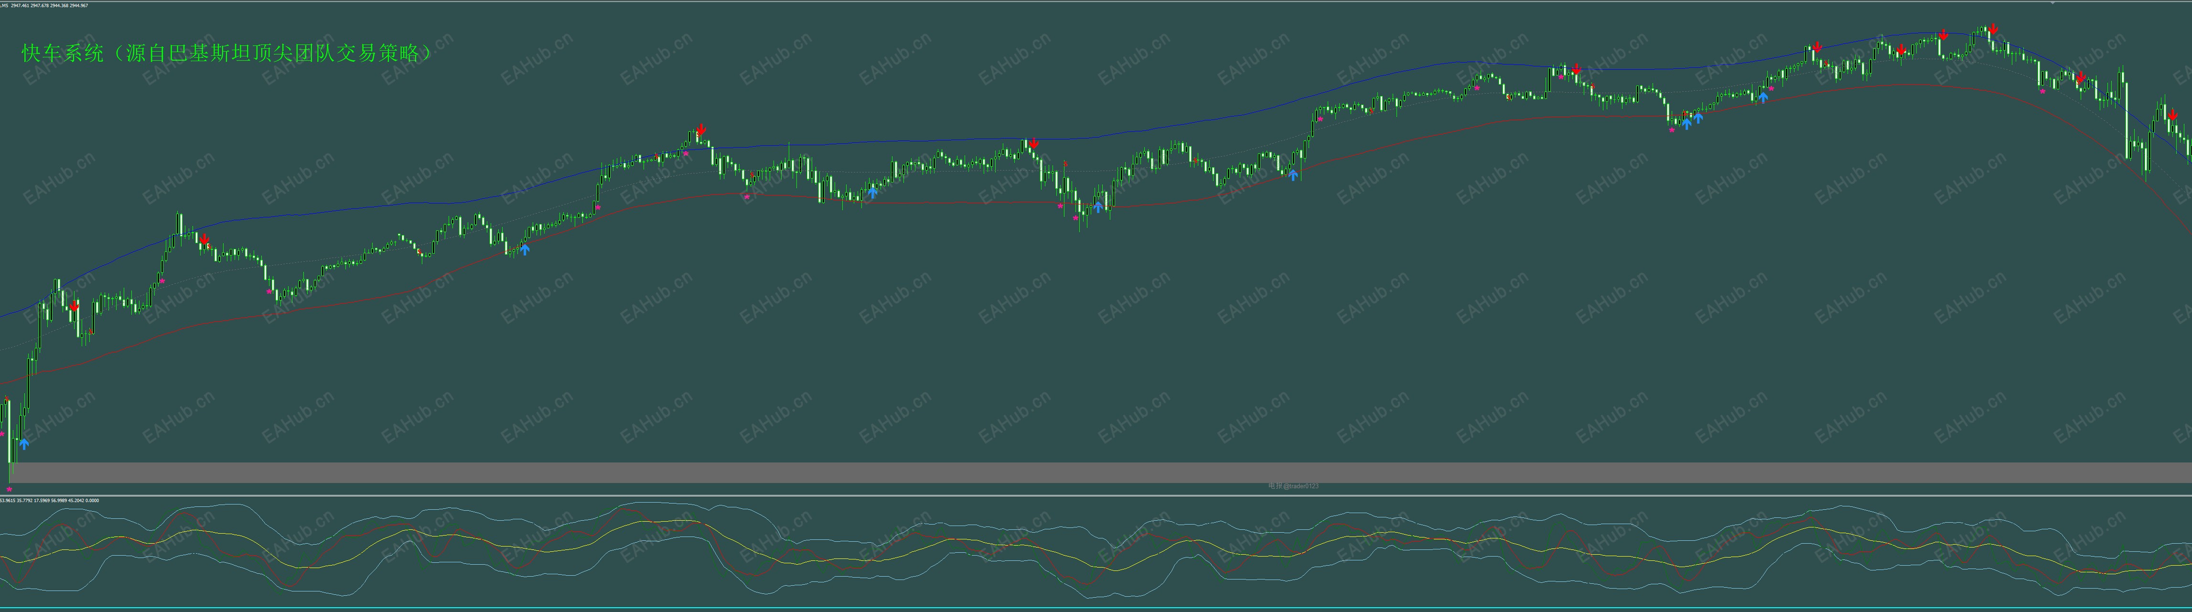The image size is (2192, 612).
Task: Click the leftmost red sell arrow
Action: pyautogui.click(x=74, y=306)
